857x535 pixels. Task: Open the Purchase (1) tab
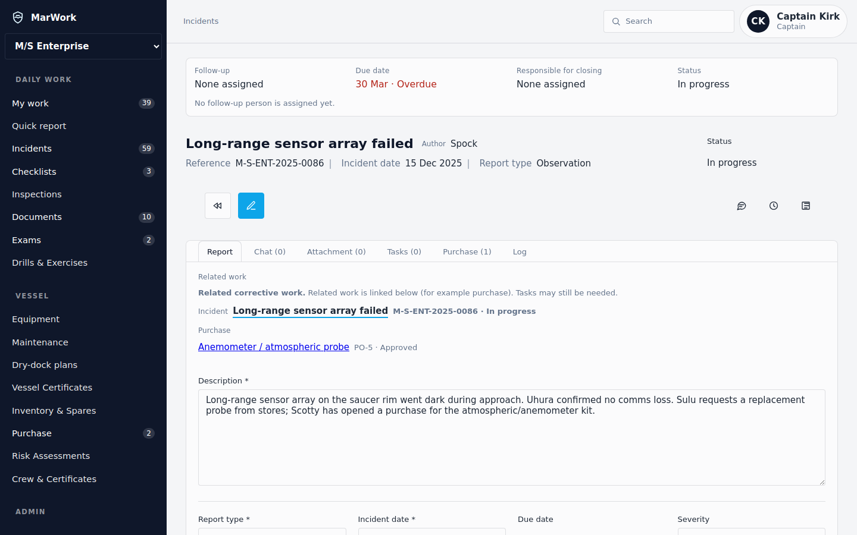pyautogui.click(x=467, y=252)
